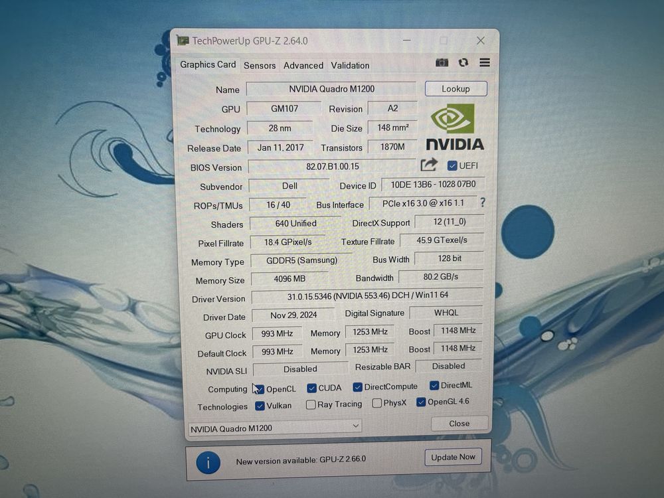Click the Device ID field 10DE 13B6

pos(433,184)
